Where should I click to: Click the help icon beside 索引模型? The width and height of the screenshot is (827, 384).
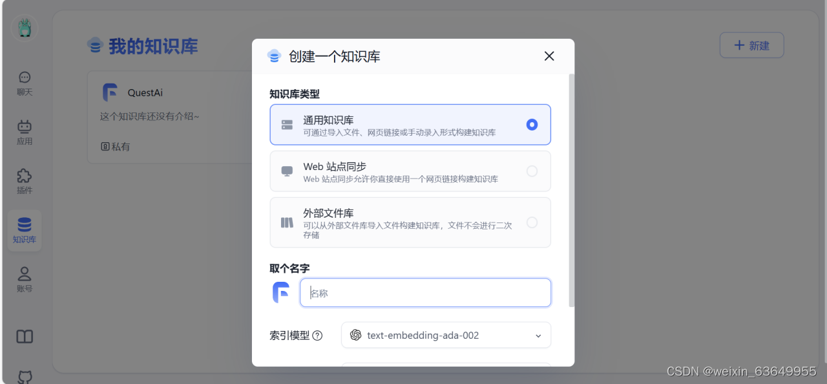click(x=317, y=336)
